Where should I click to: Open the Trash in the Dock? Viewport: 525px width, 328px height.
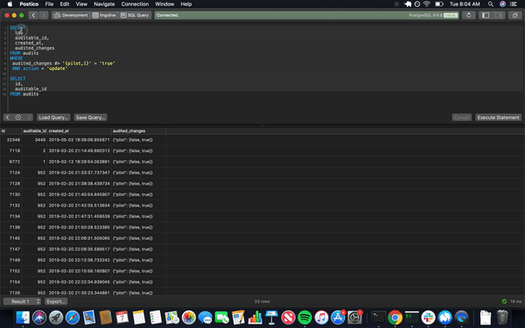[502, 318]
